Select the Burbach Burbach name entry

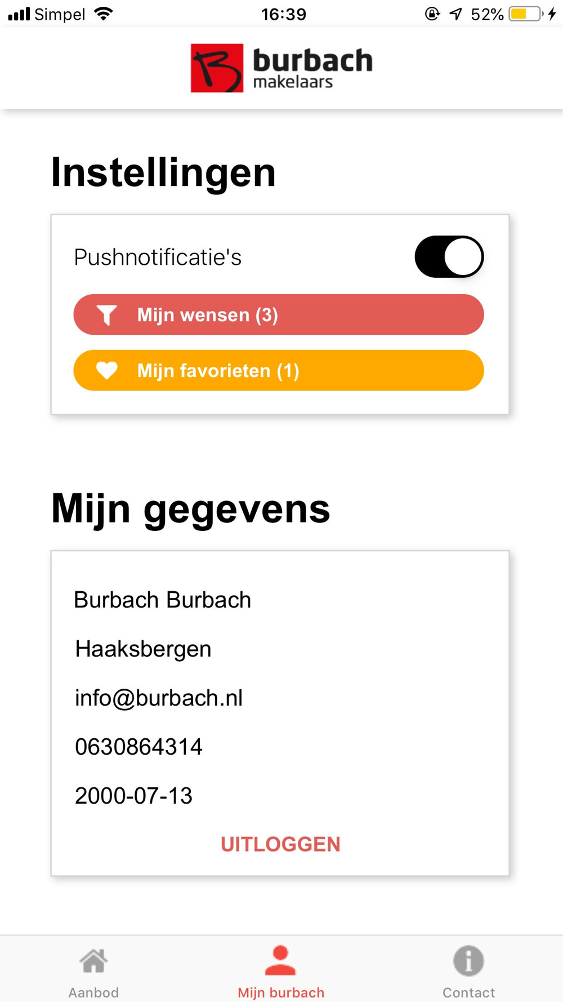pos(163,600)
